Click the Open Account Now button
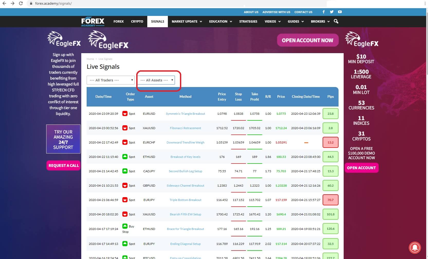 tap(308, 40)
